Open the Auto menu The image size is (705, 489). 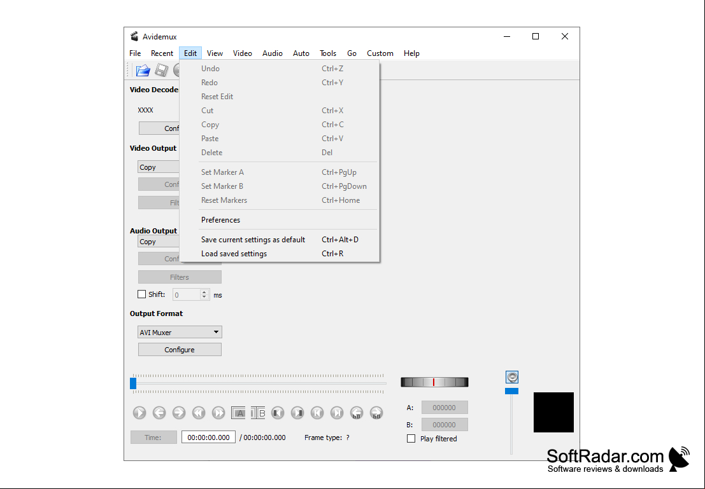coord(301,53)
